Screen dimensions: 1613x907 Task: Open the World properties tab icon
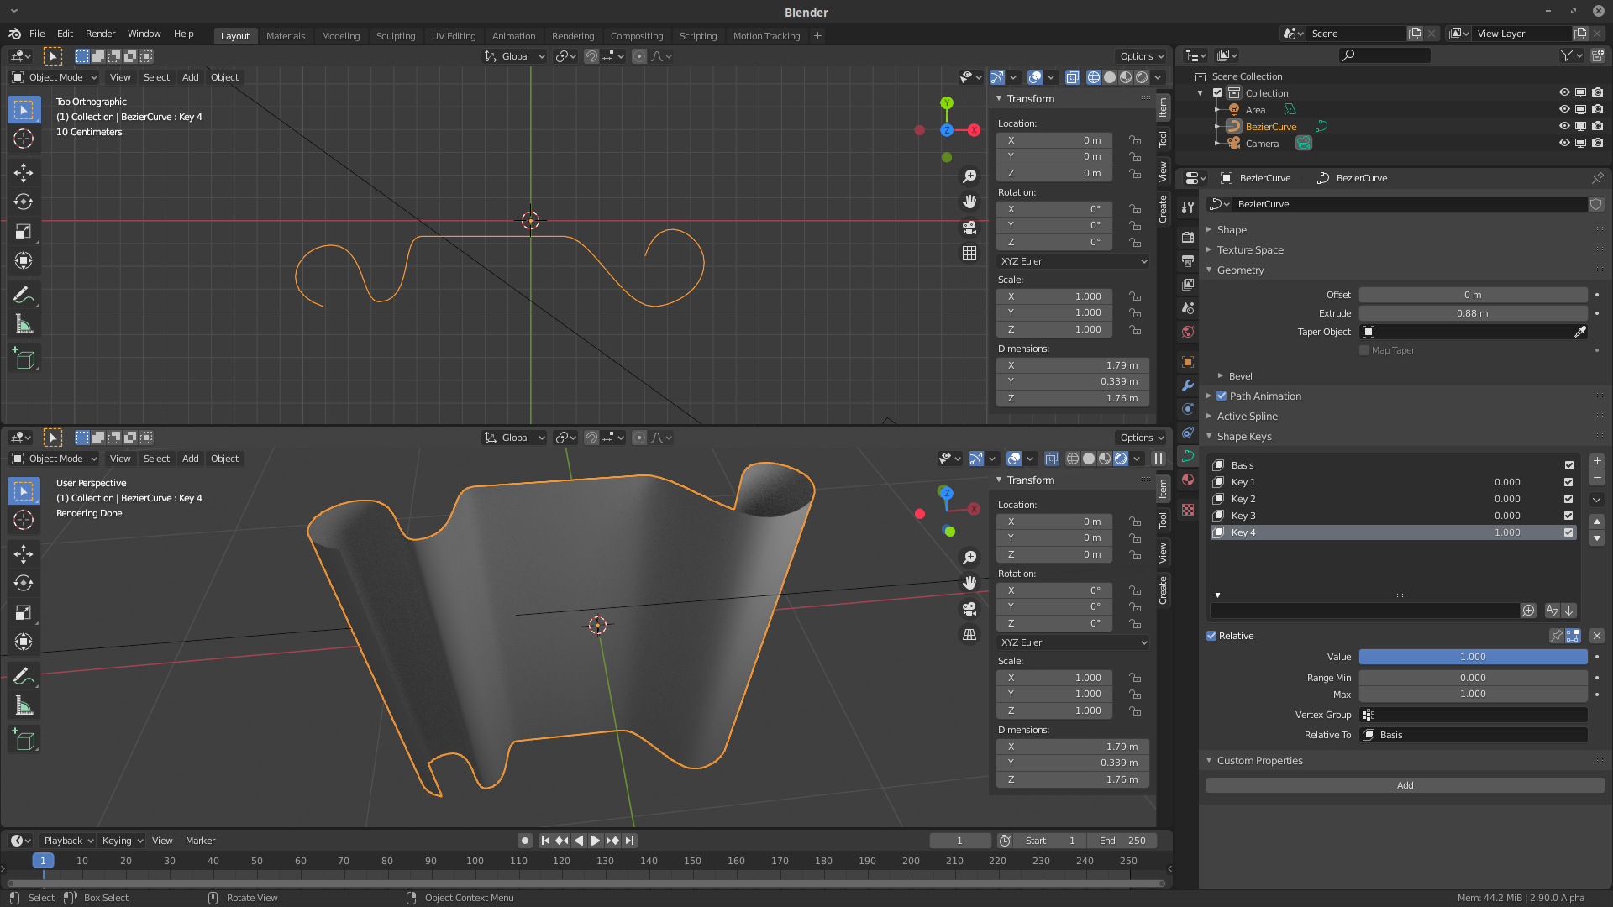click(1188, 332)
